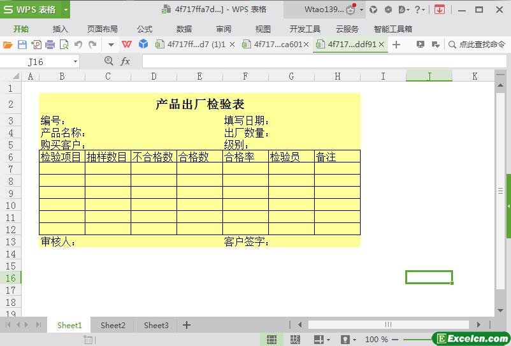Open new document tab with plus button
The height and width of the screenshot is (346, 511).
click(396, 45)
